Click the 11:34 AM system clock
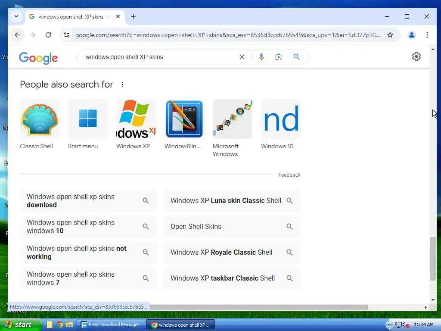441x331 pixels. click(x=424, y=325)
